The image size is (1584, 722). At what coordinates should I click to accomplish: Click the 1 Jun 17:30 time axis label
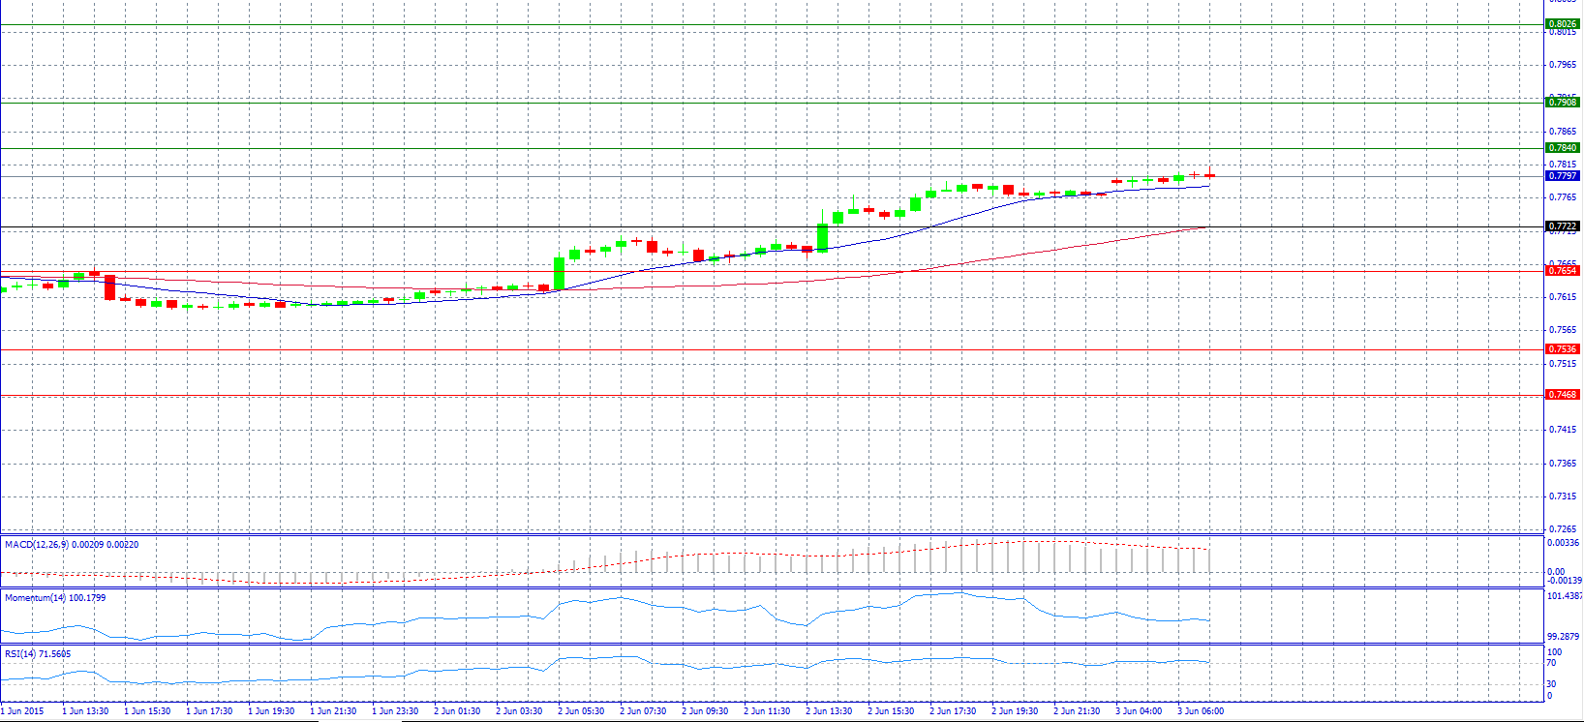click(x=209, y=711)
